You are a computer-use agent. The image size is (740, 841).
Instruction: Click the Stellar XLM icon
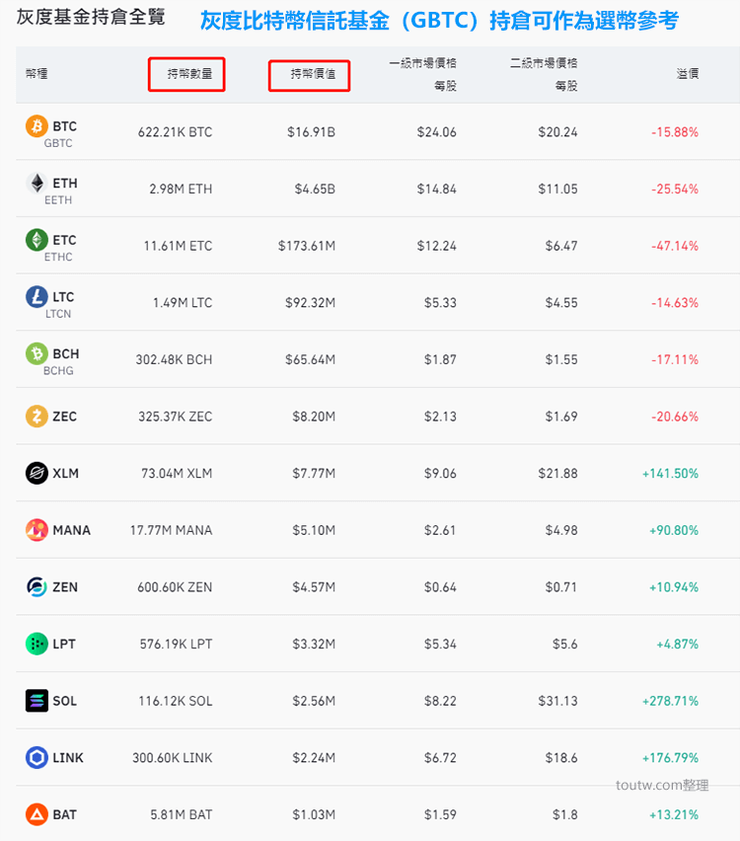[37, 473]
